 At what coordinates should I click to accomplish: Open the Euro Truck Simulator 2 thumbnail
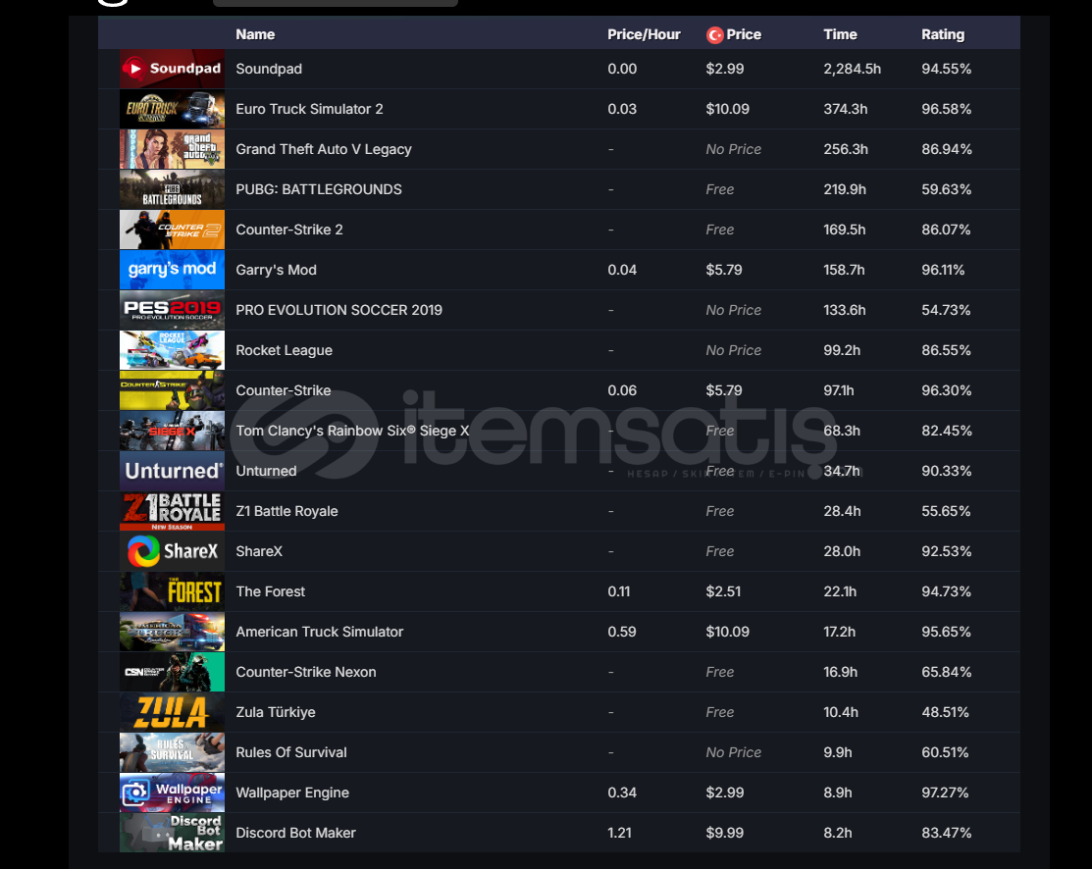tap(172, 109)
